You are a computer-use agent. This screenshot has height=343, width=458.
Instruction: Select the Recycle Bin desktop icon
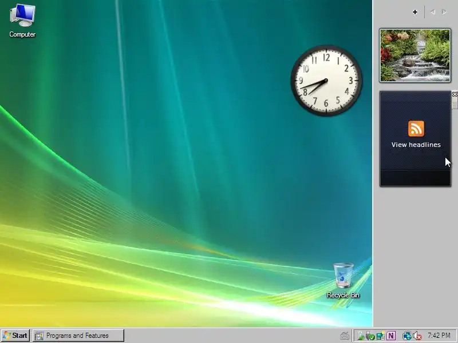[343, 281]
